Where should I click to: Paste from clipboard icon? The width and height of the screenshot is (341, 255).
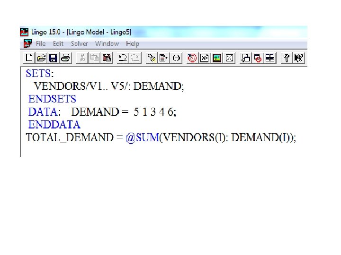(107, 58)
